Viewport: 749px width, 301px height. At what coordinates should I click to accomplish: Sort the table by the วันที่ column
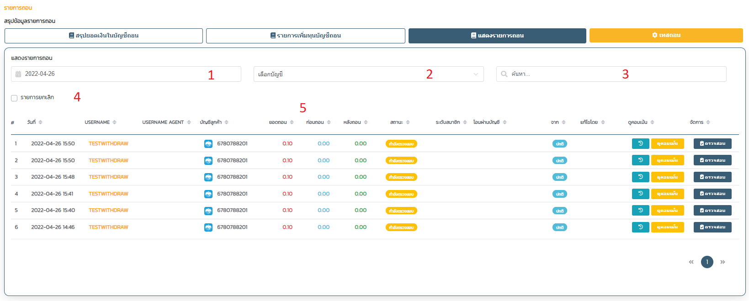[41, 122]
